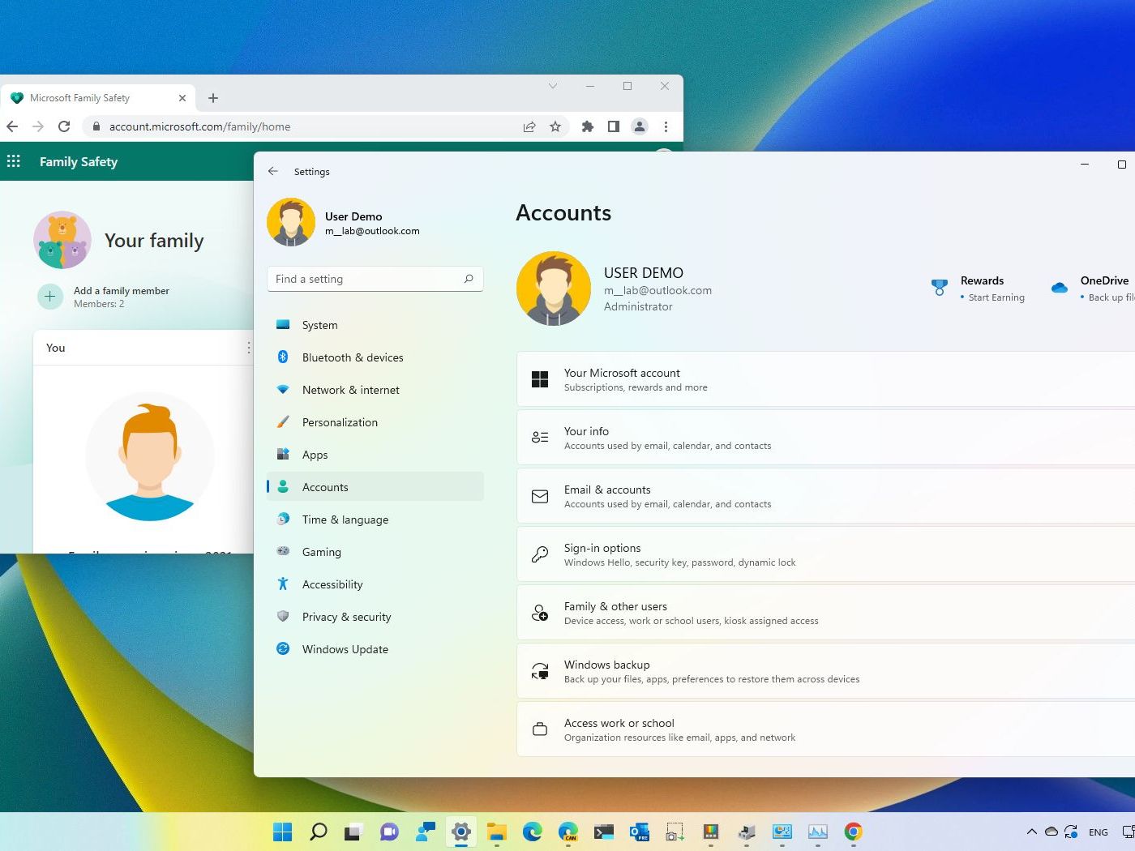
Task: Click the share page icon in Chrome
Action: click(x=529, y=126)
